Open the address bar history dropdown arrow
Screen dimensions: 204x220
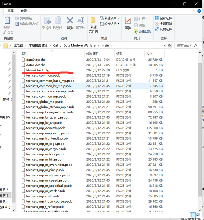165,46
